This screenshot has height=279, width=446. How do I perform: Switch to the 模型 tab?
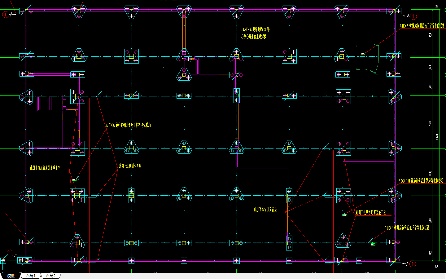click(x=11, y=276)
